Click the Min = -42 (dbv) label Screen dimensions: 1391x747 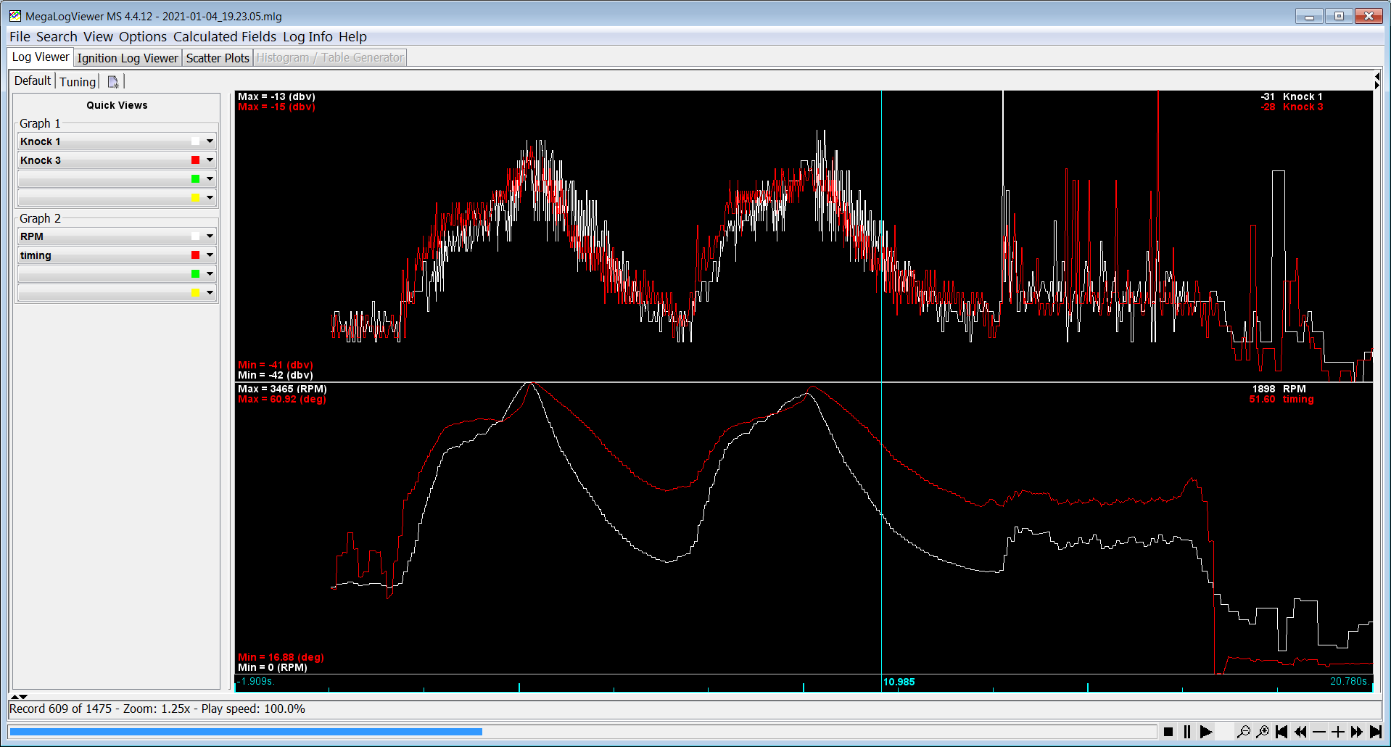pos(276,375)
